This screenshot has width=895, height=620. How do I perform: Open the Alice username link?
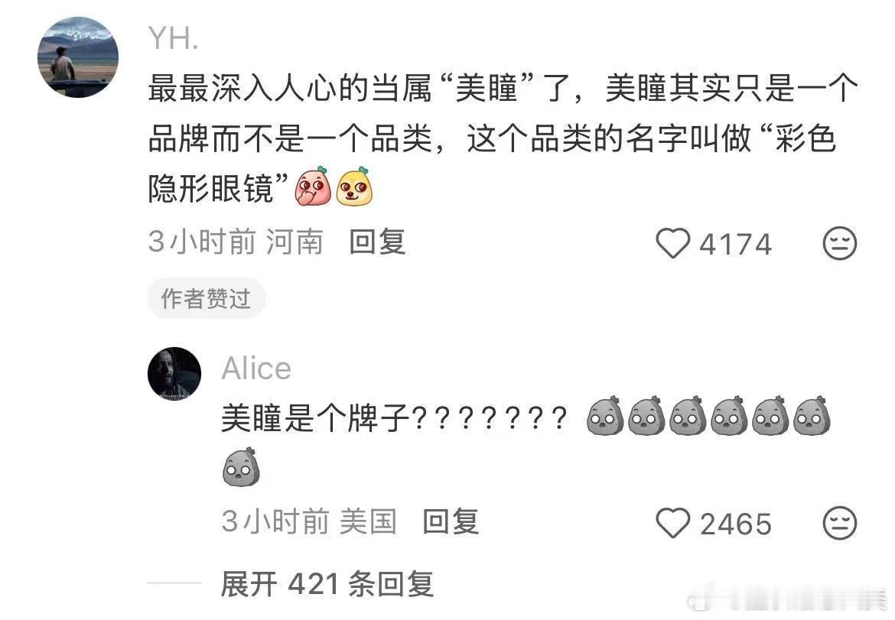coord(256,368)
